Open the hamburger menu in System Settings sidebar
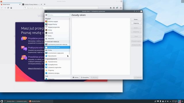 [x=46, y=15]
